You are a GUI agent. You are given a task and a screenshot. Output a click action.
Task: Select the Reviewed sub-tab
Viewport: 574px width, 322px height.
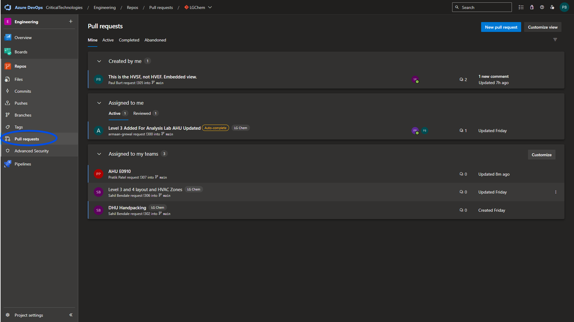(142, 113)
